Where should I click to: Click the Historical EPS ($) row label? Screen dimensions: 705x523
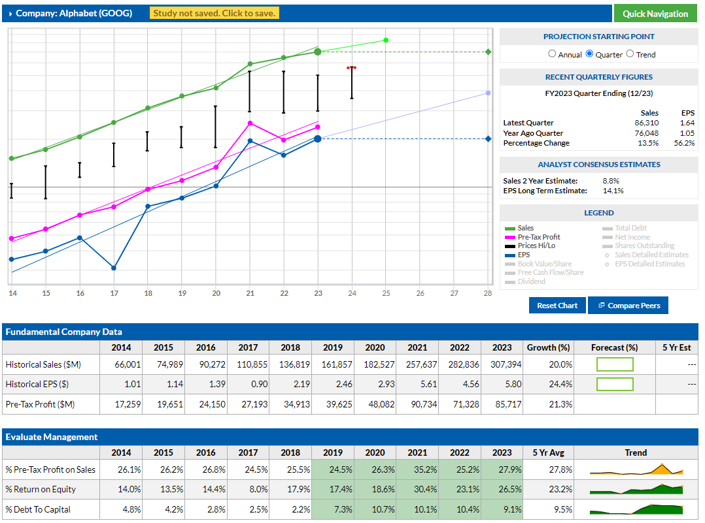[37, 385]
